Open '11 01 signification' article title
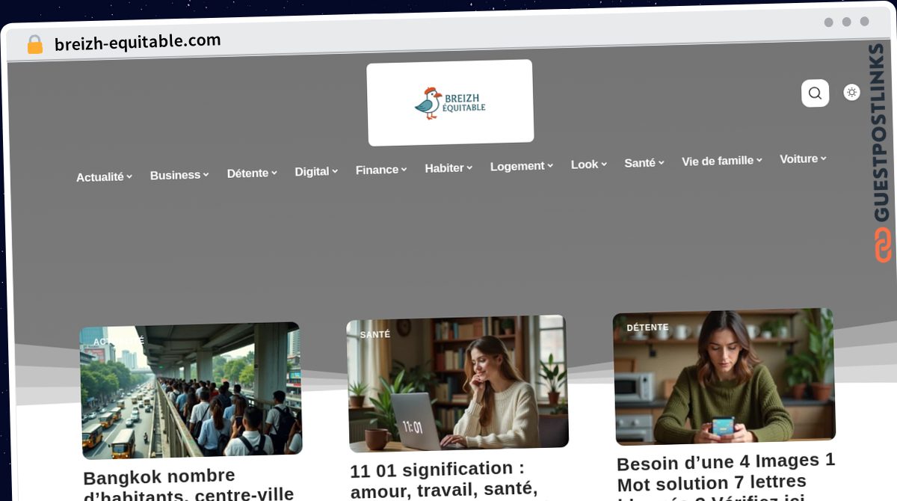The height and width of the screenshot is (501, 897). (444, 479)
